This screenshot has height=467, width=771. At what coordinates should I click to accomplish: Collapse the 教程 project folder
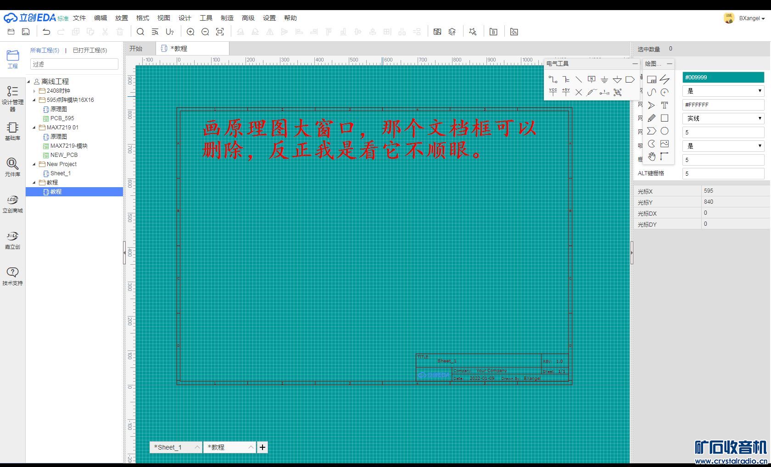(34, 183)
